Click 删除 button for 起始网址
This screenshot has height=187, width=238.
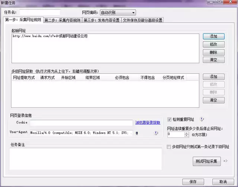coord(213,52)
